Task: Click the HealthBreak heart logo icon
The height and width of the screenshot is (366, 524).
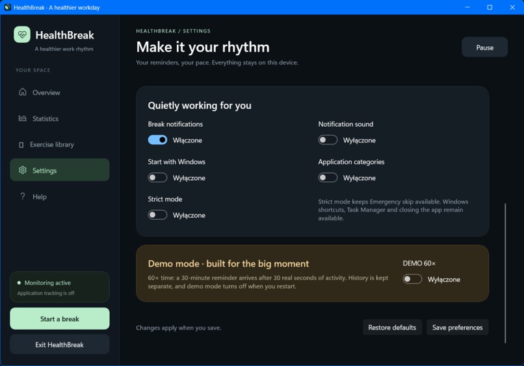Action: pos(22,34)
